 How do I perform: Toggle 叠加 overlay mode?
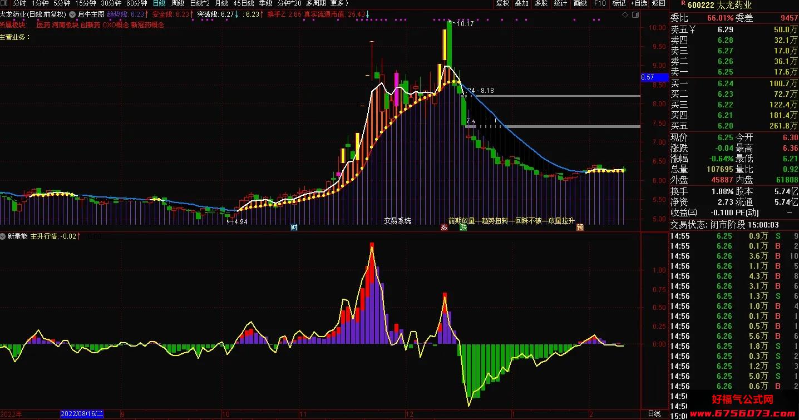pos(521,3)
